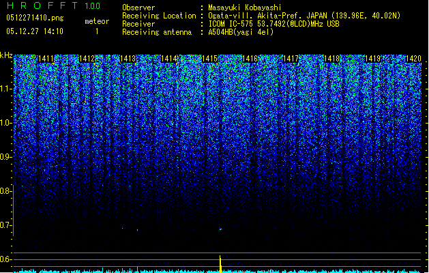Click the 1420 time marker
The image size is (429, 273).
[x=413, y=59]
